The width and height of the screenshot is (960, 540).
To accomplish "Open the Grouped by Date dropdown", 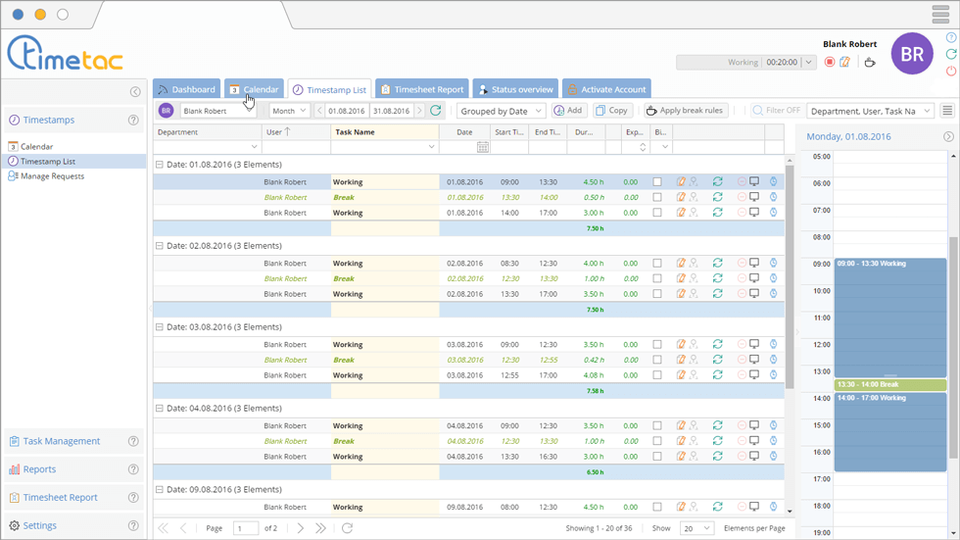I will (502, 111).
